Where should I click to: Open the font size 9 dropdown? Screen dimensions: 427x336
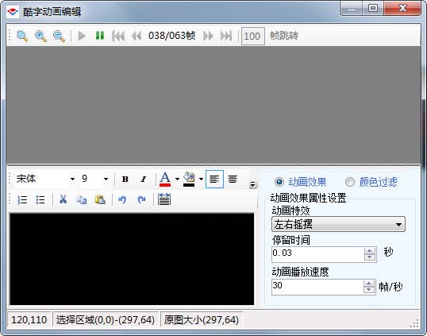pyautogui.click(x=106, y=179)
